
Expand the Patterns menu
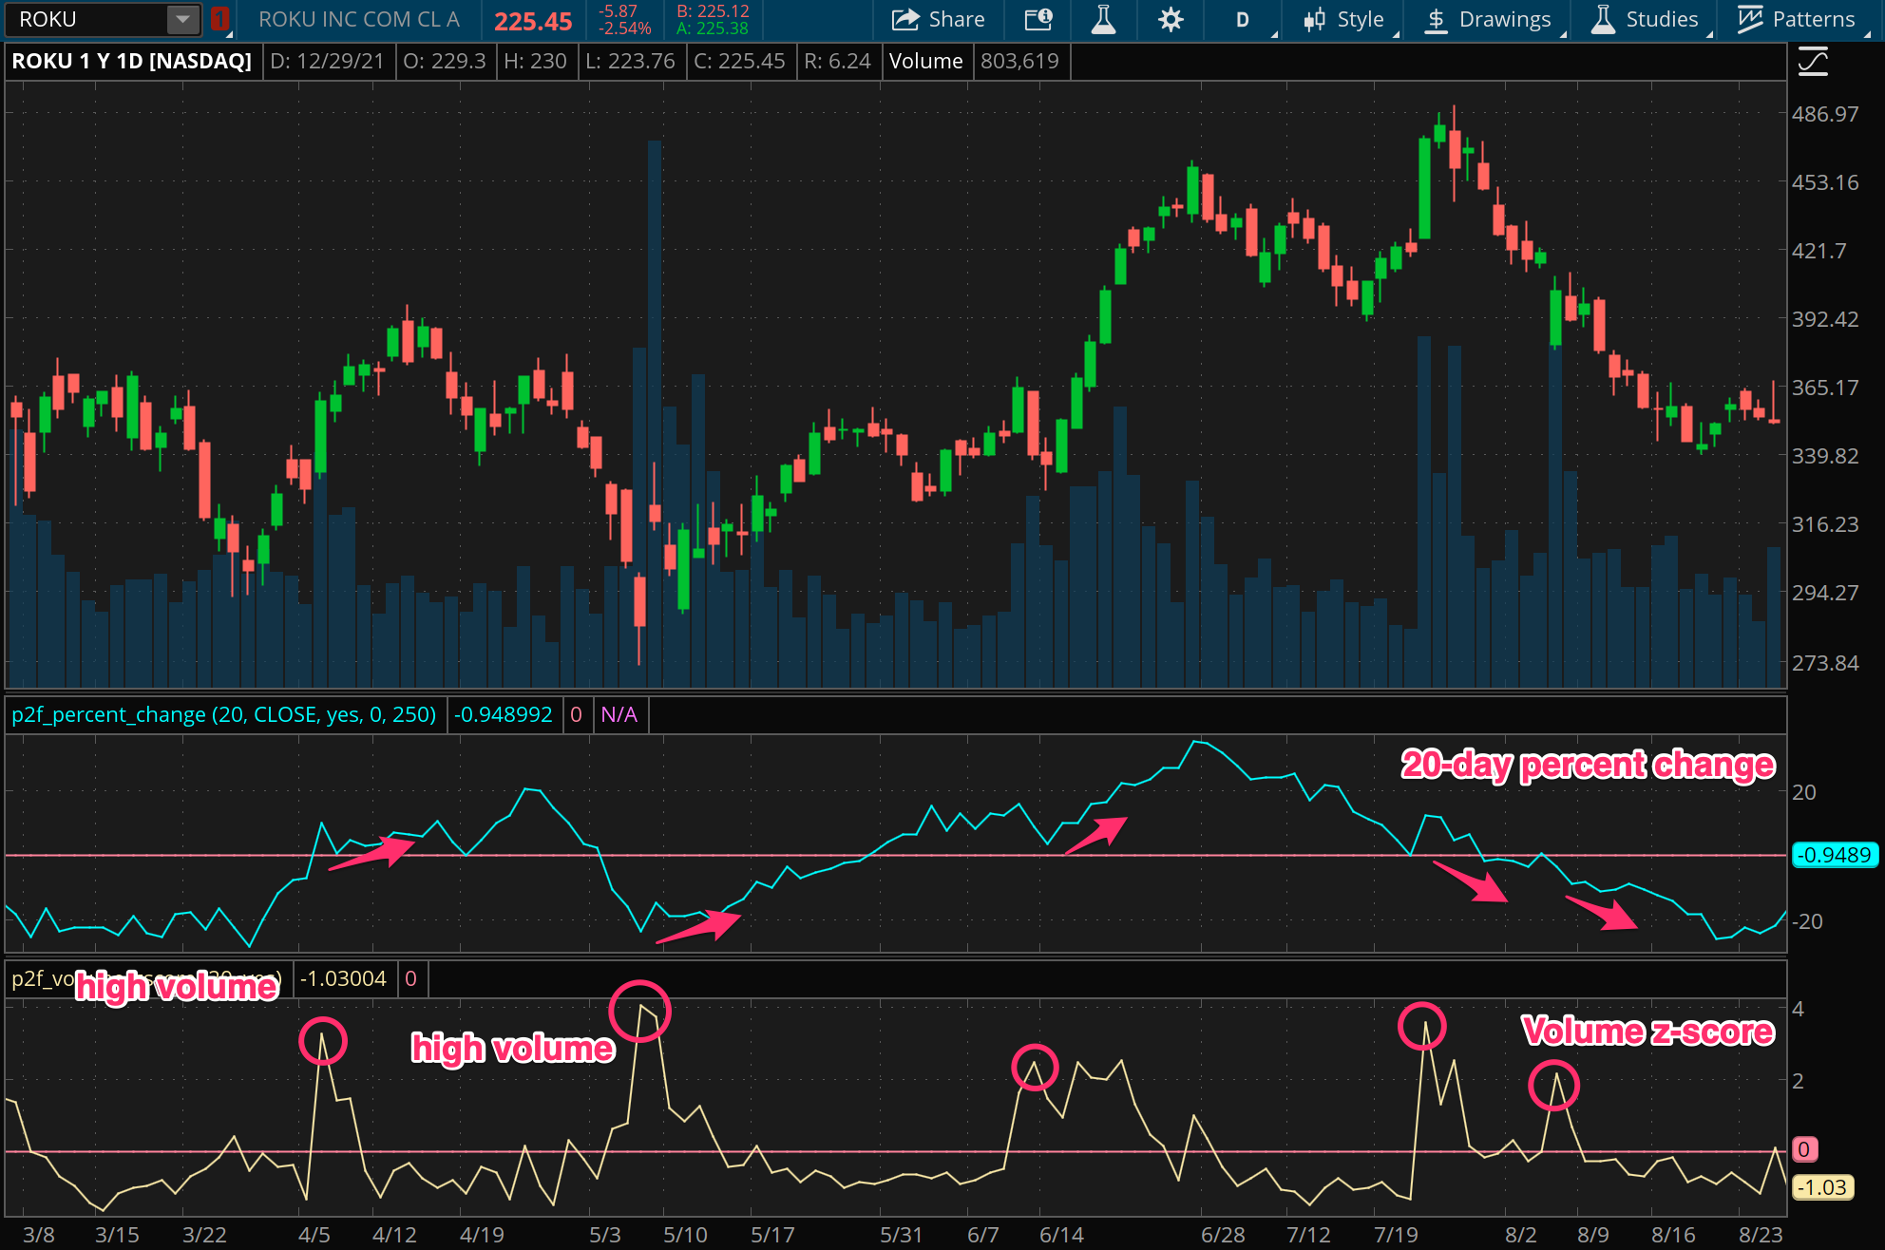(x=1867, y=33)
